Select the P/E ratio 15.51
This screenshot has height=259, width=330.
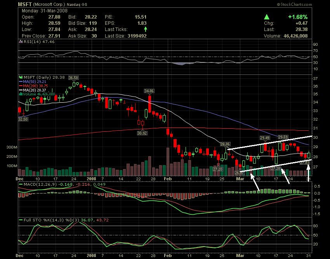[141, 17]
